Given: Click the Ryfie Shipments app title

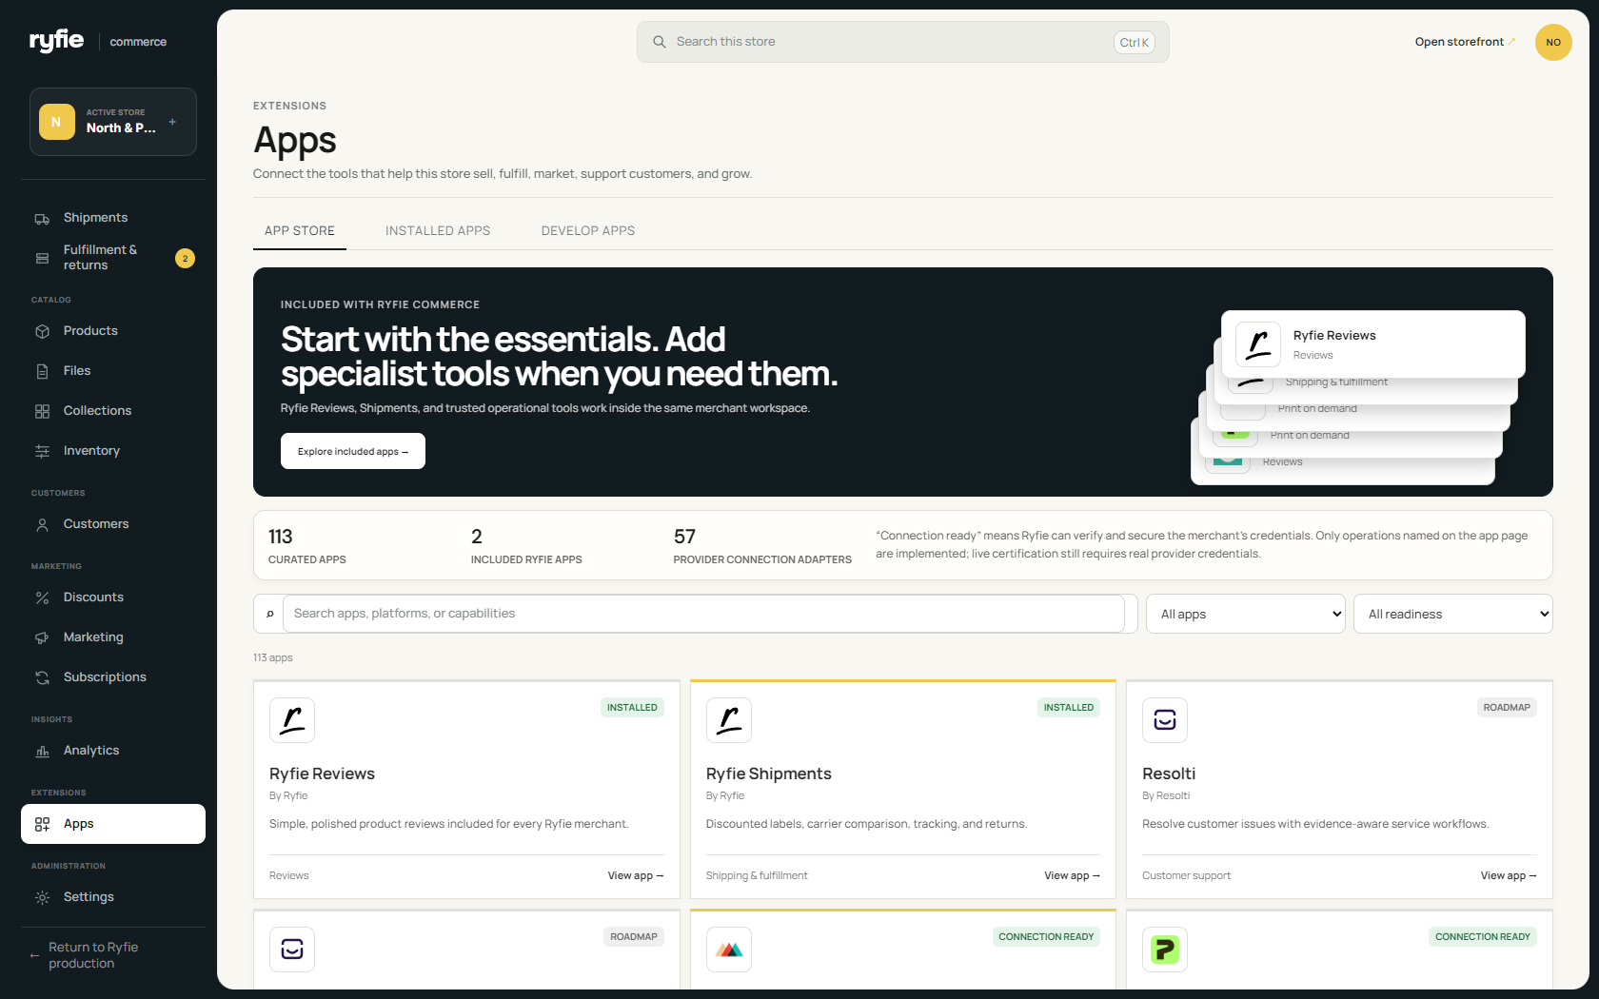Looking at the screenshot, I should tap(769, 774).
